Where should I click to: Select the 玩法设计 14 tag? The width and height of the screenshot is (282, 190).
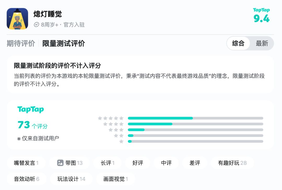(71, 179)
